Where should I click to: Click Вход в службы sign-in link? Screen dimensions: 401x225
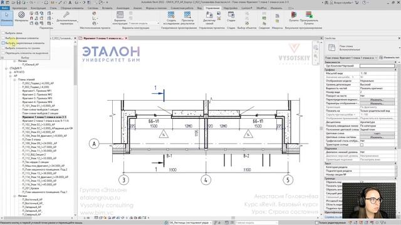(343, 2)
